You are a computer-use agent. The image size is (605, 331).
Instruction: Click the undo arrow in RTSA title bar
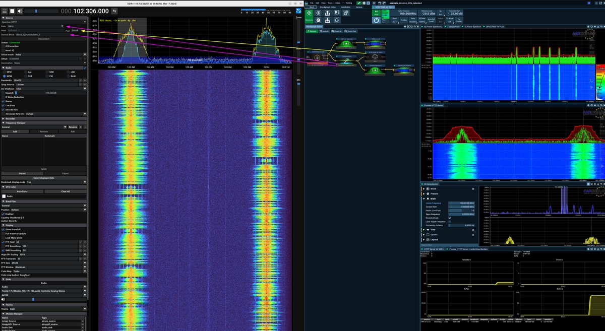click(380, 3)
